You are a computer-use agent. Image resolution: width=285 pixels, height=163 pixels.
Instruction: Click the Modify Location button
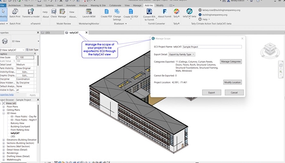coord(232,82)
